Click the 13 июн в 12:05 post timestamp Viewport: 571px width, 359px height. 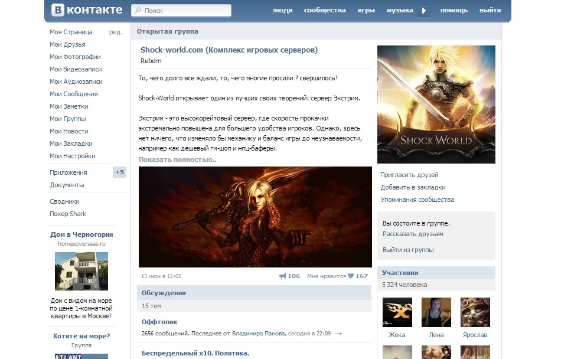click(x=161, y=276)
